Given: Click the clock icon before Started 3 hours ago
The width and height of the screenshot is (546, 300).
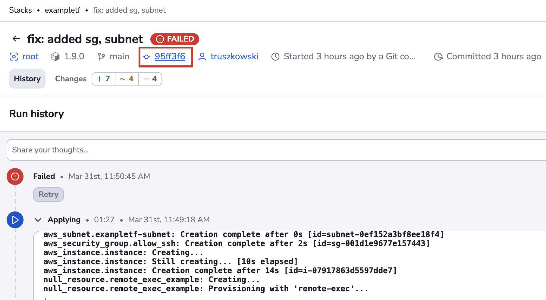Looking at the screenshot, I should (x=275, y=56).
